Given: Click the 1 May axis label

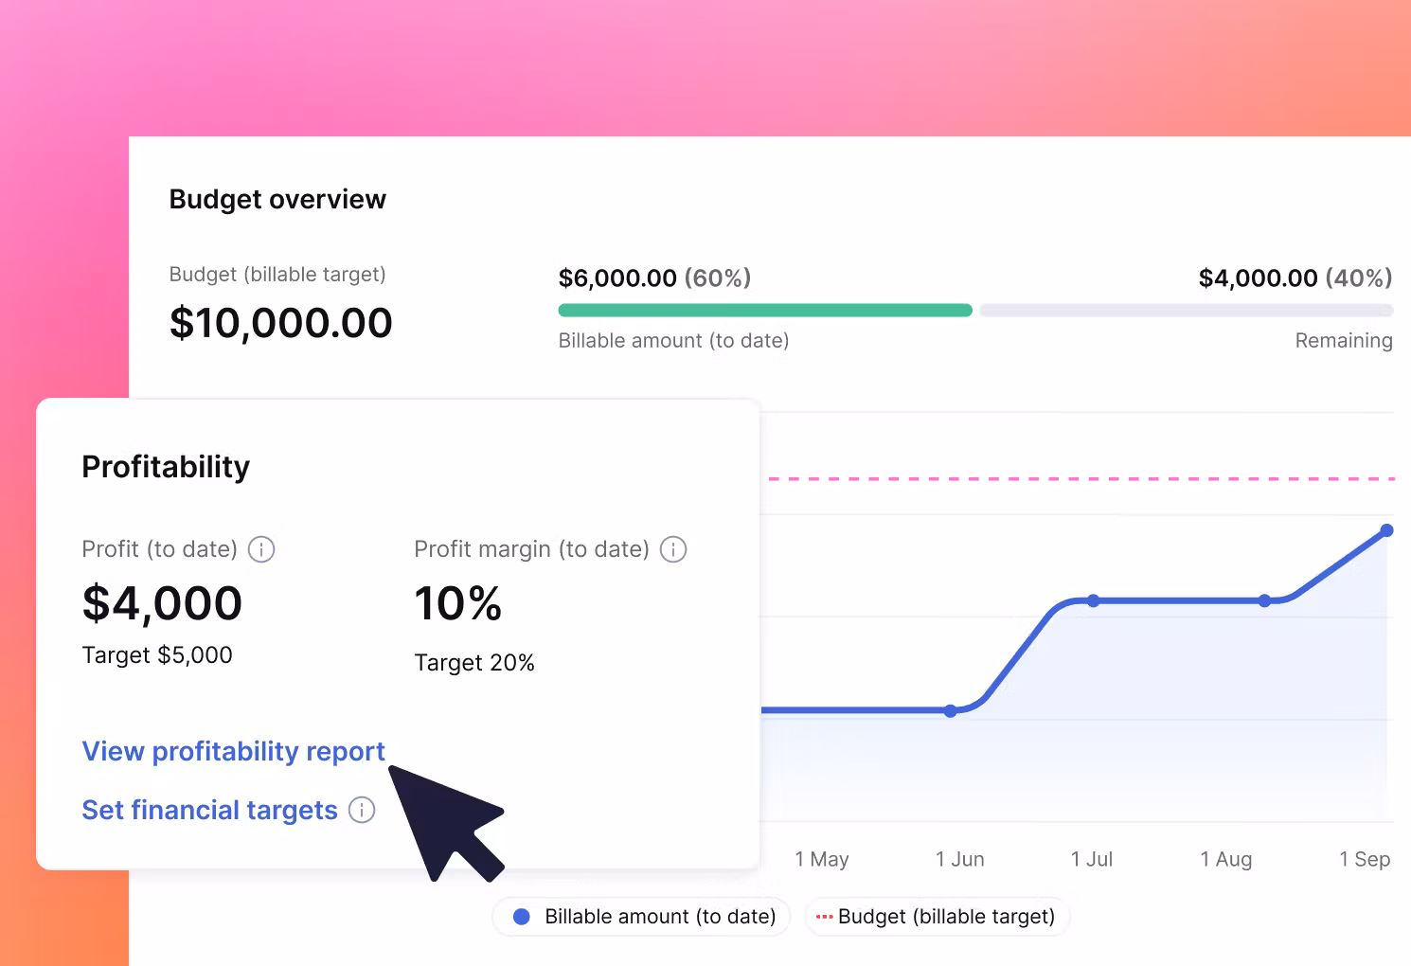Looking at the screenshot, I should point(821,859).
